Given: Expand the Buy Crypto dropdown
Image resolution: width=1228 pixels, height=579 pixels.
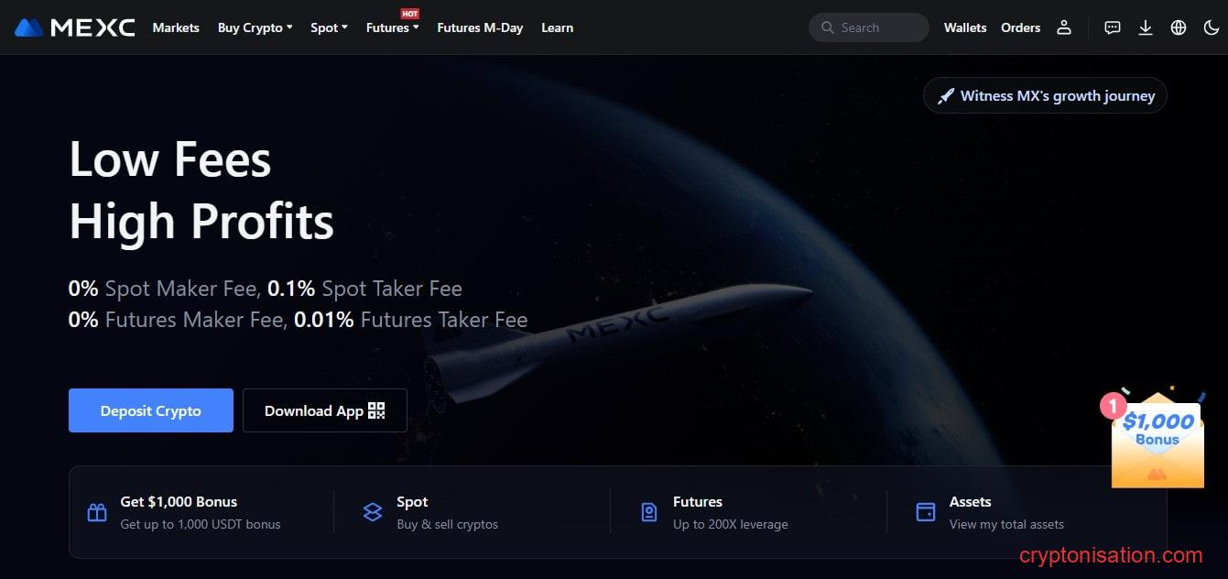Looking at the screenshot, I should (x=255, y=27).
